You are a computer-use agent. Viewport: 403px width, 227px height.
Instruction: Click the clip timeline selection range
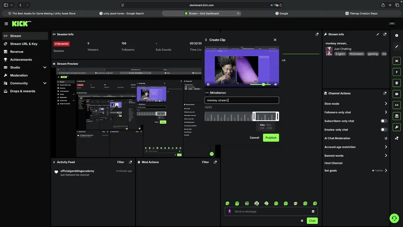pos(266,117)
